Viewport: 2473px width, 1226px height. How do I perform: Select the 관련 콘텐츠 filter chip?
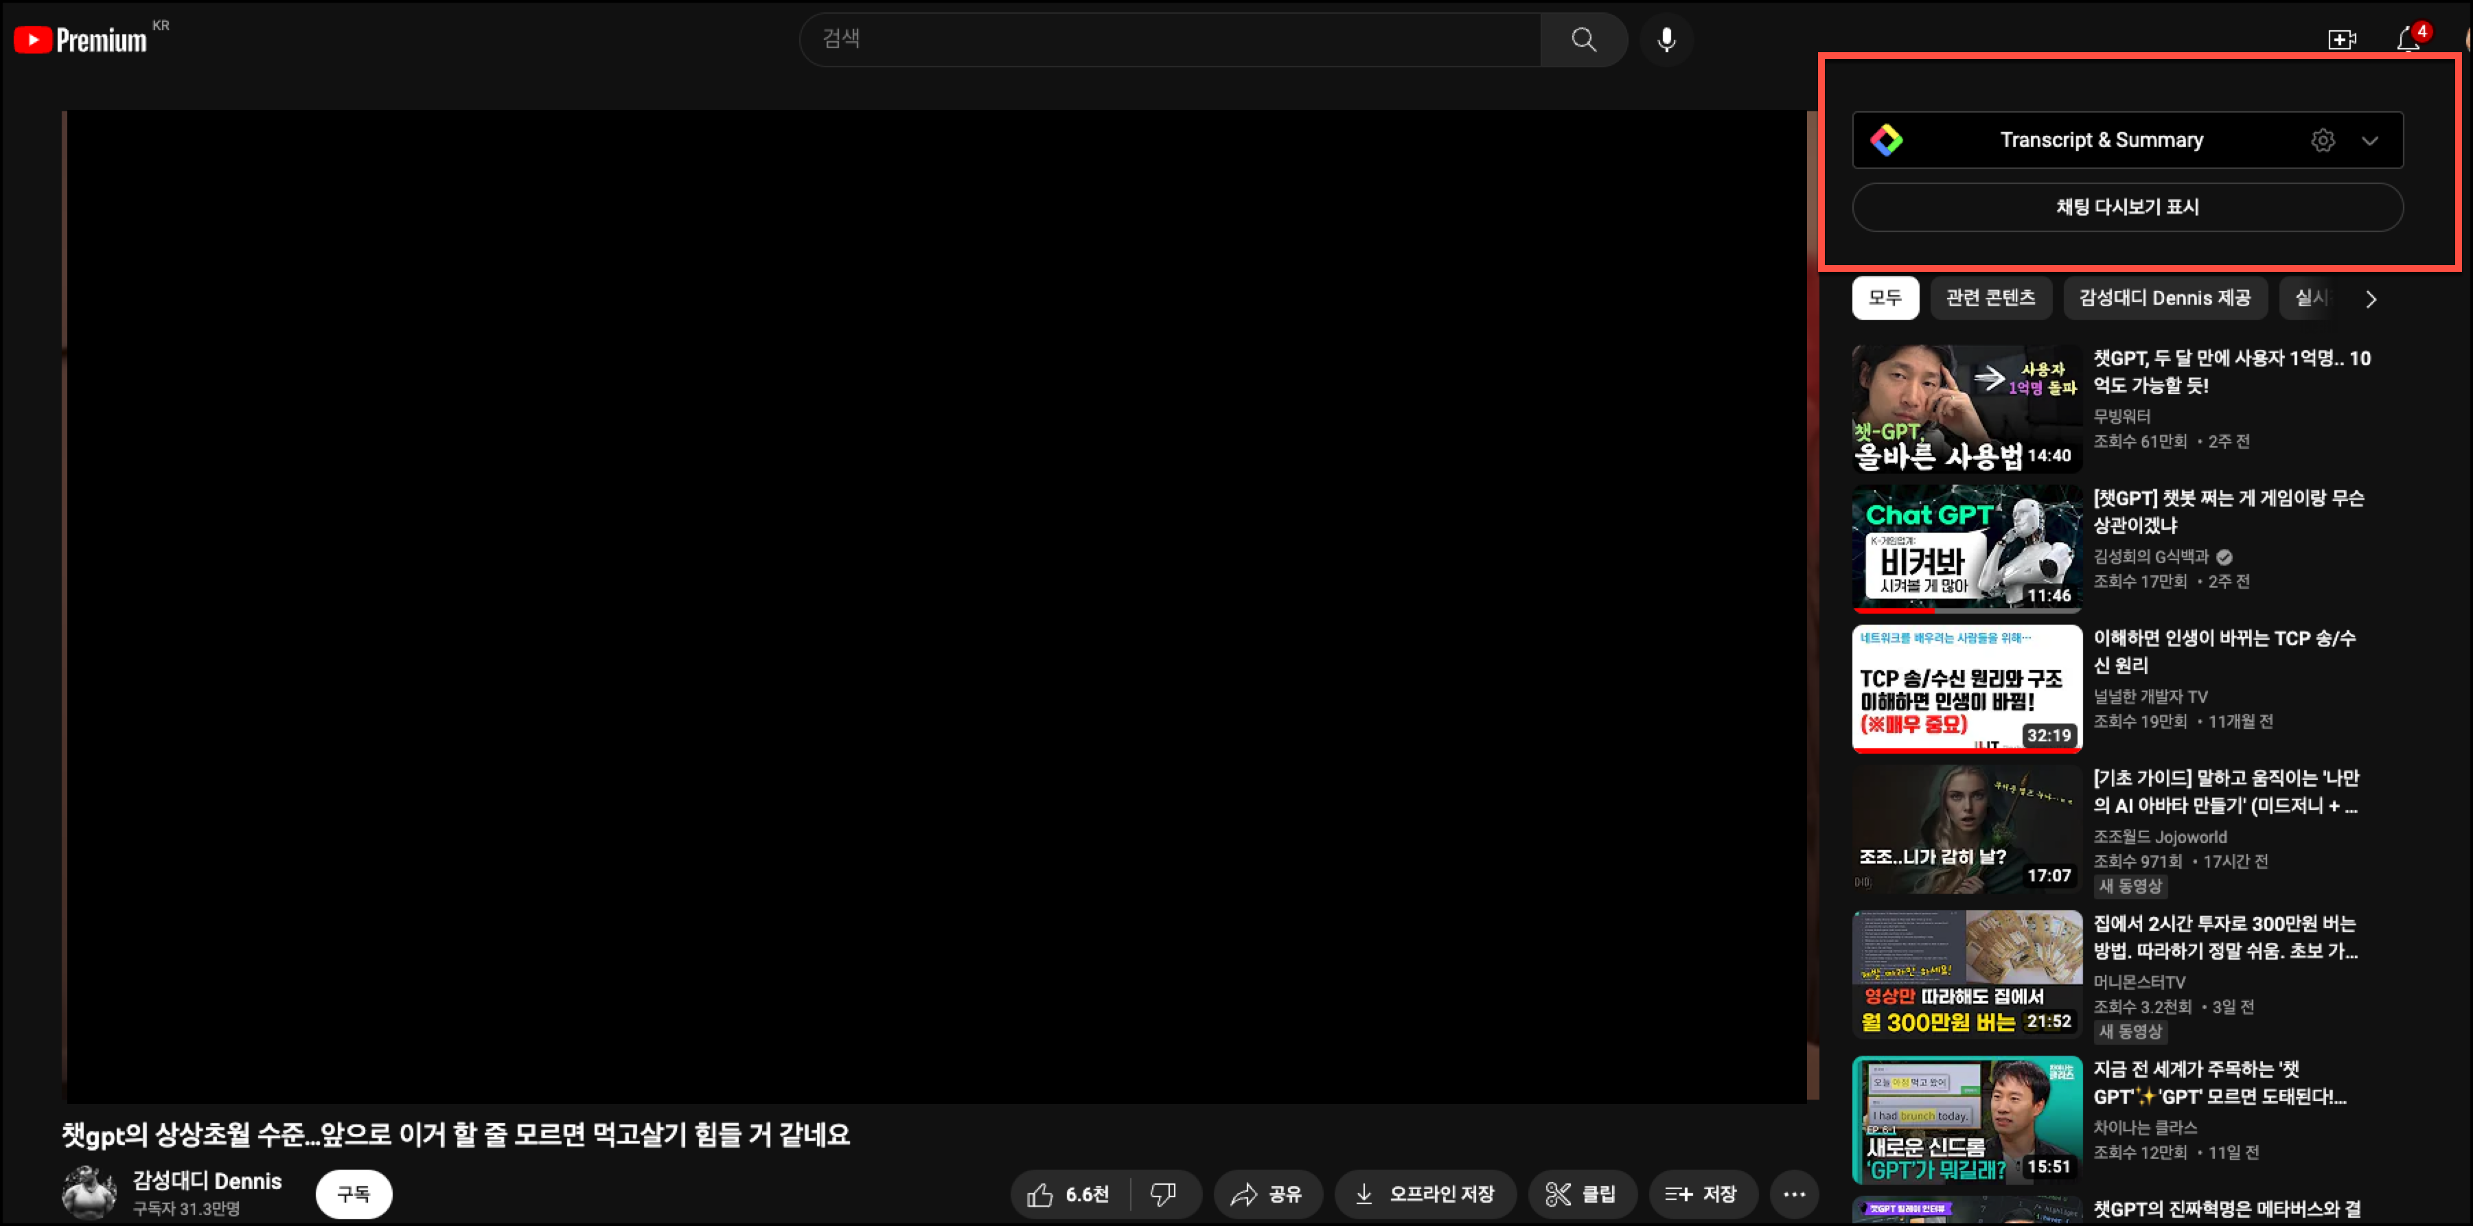click(1991, 298)
